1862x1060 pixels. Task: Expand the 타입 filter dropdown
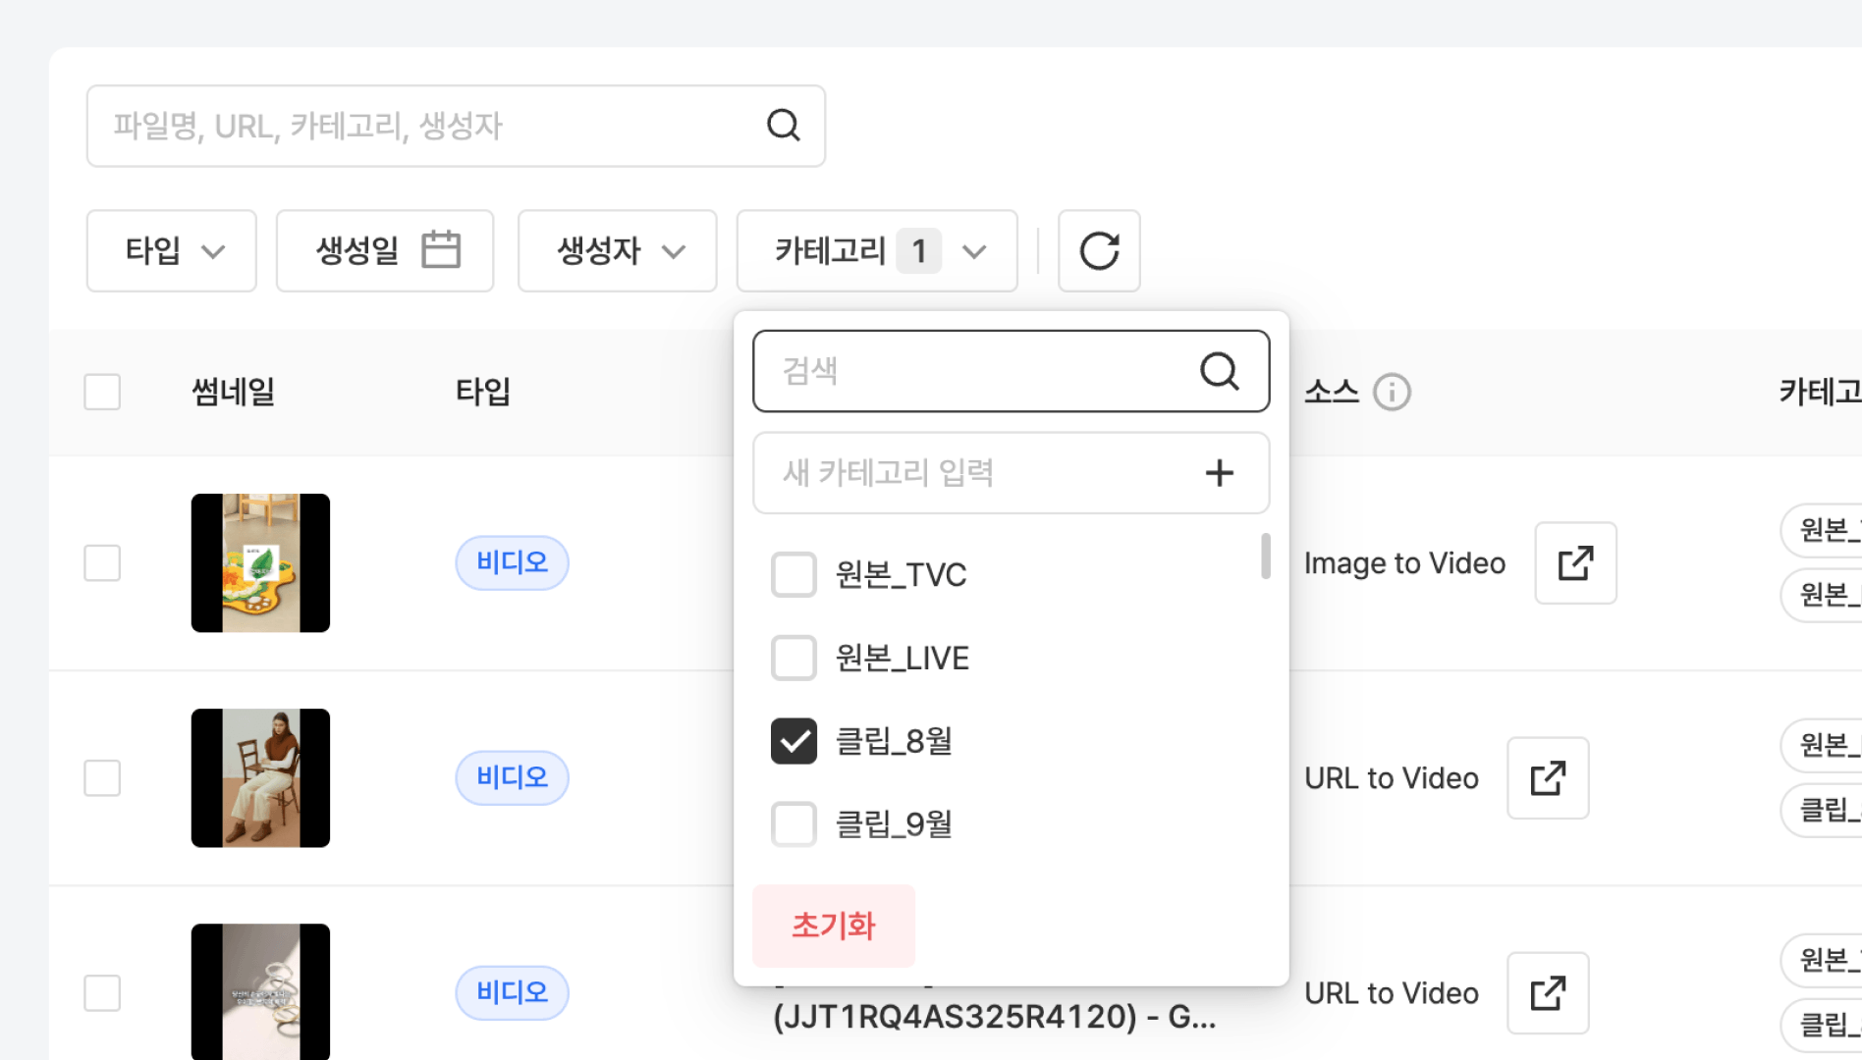coord(172,251)
